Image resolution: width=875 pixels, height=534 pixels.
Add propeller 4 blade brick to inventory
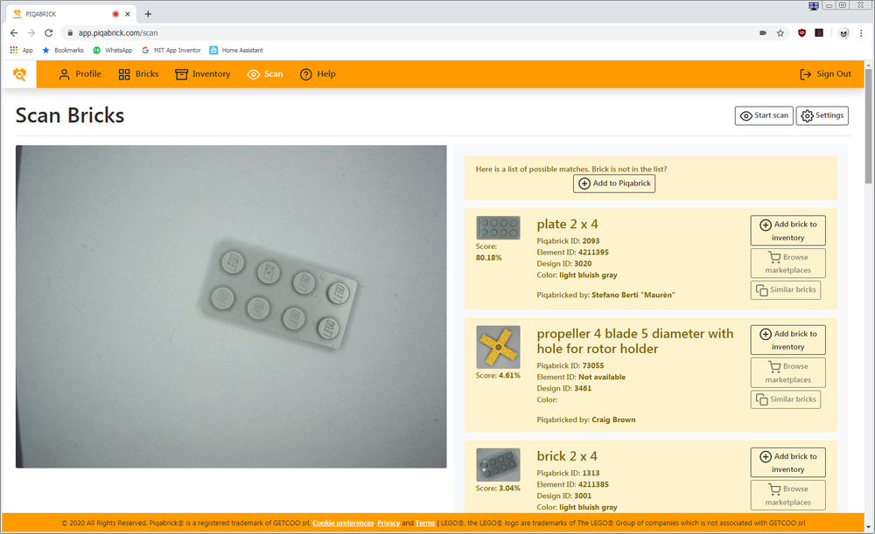tap(788, 340)
